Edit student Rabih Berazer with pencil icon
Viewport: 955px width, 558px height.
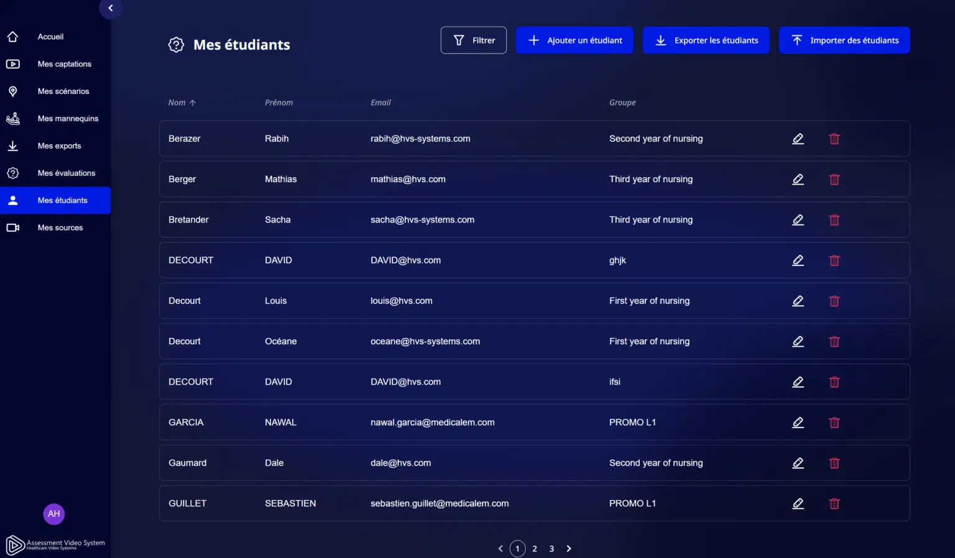[x=798, y=139]
